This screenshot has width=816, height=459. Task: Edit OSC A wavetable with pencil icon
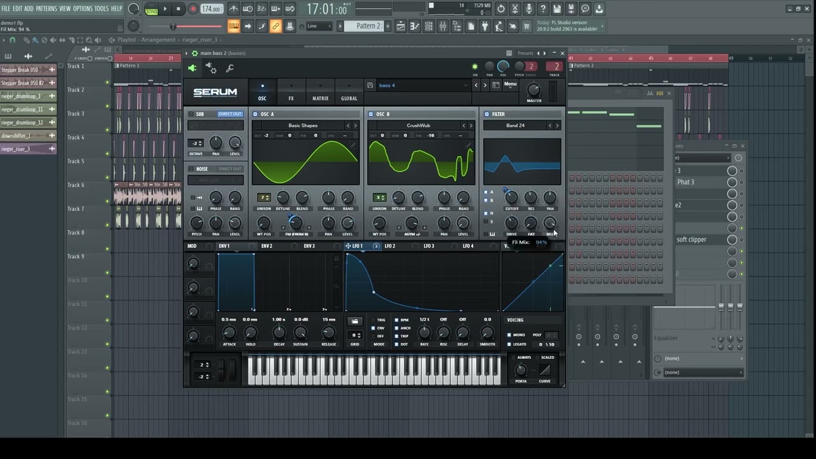tap(354, 145)
